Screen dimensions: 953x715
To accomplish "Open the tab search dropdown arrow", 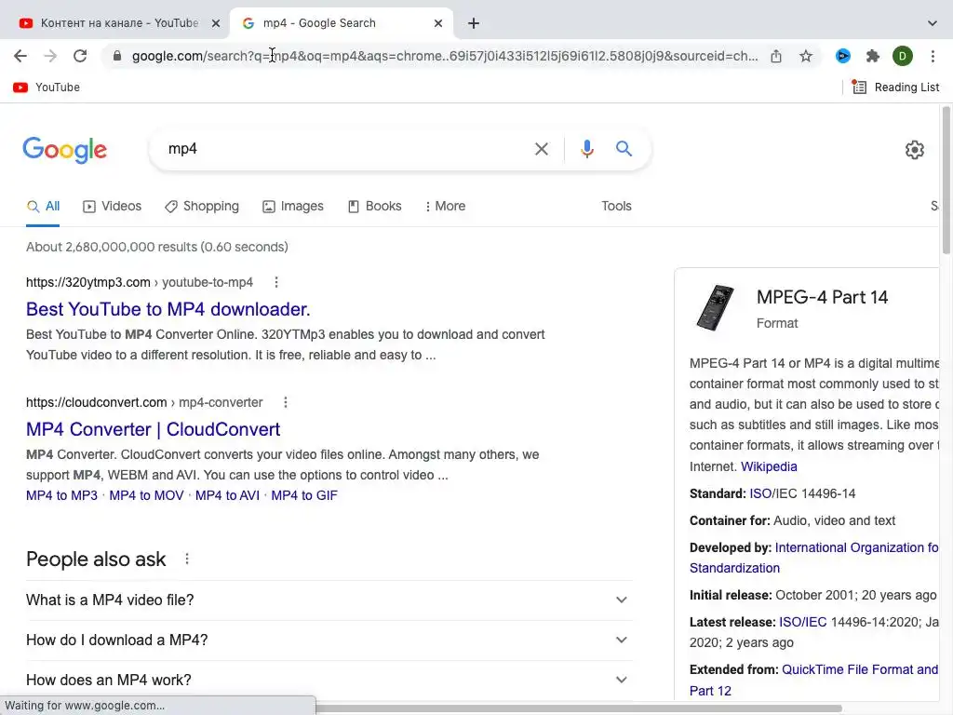I will [933, 23].
